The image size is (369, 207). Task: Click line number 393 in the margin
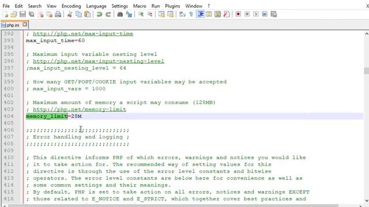[x=9, y=40]
